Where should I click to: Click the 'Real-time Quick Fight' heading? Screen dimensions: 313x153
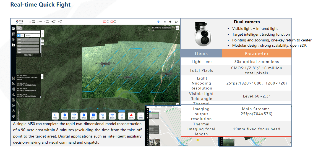click(41, 4)
